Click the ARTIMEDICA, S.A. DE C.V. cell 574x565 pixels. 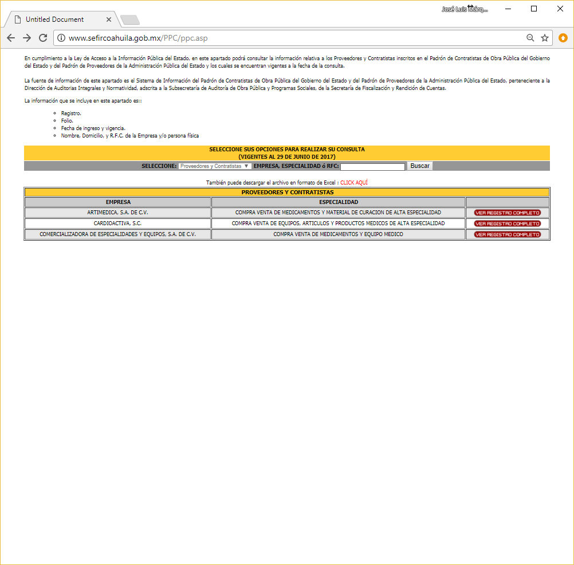click(117, 213)
